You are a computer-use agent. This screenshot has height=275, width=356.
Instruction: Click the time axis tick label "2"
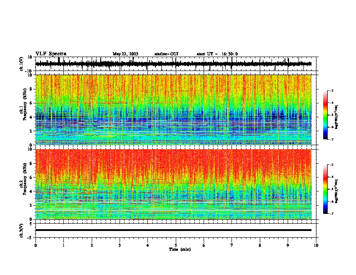92,245
